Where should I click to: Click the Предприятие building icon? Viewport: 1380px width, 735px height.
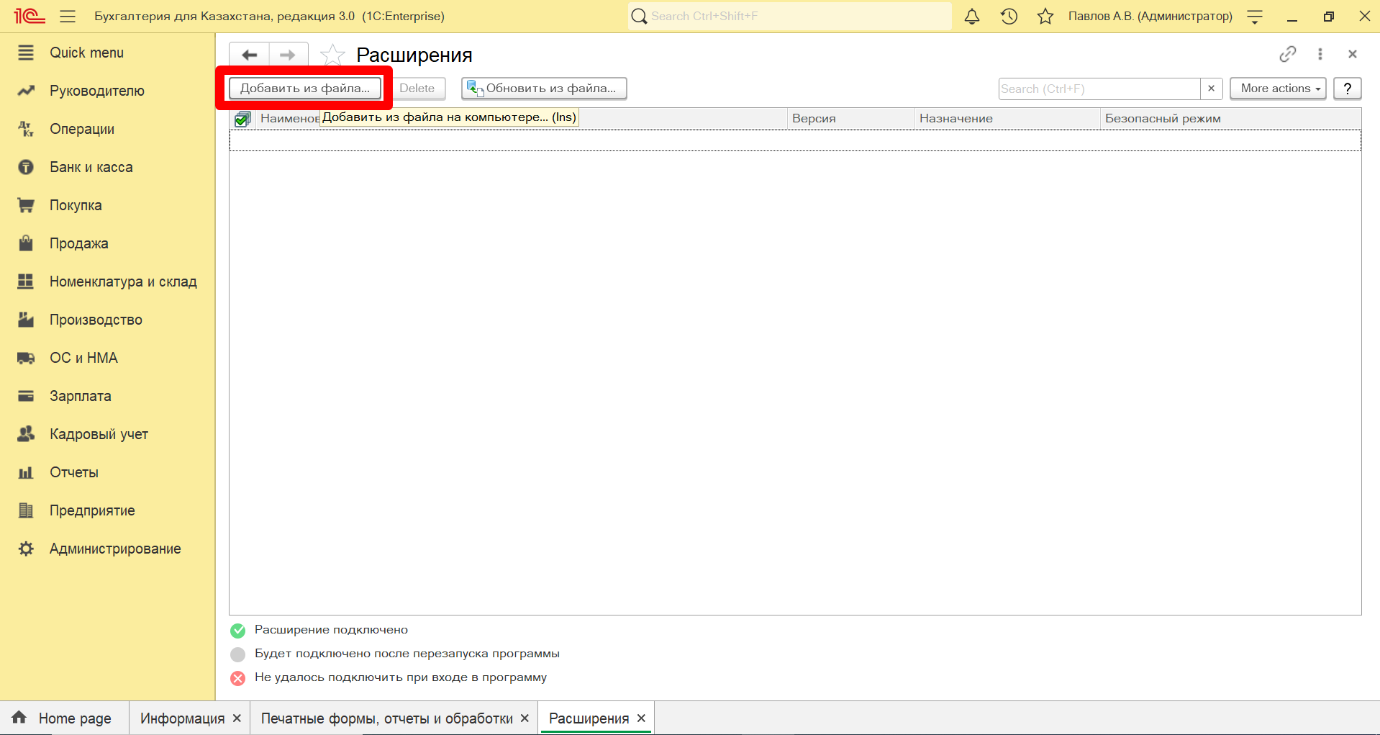(26, 510)
